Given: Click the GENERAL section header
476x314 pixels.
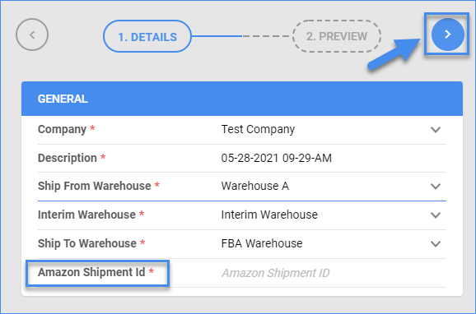Looking at the screenshot, I should click(x=242, y=99).
